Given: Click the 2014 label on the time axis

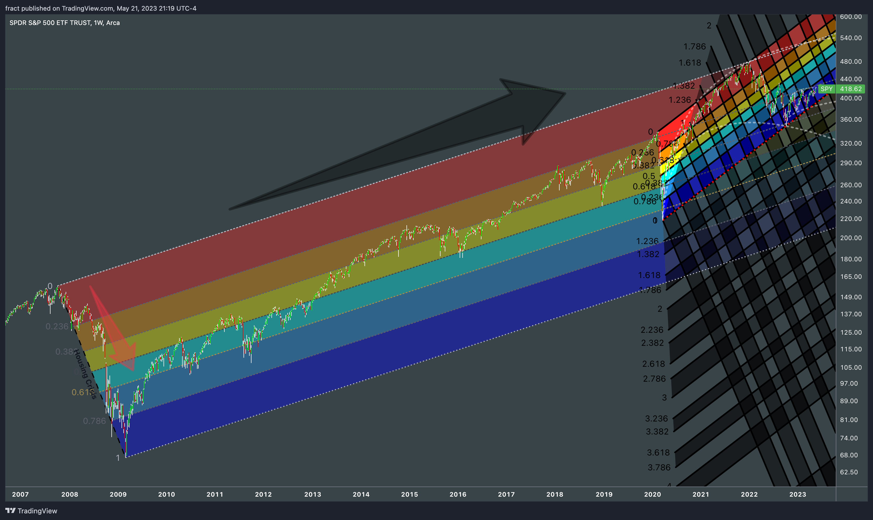Looking at the screenshot, I should pyautogui.click(x=361, y=495).
